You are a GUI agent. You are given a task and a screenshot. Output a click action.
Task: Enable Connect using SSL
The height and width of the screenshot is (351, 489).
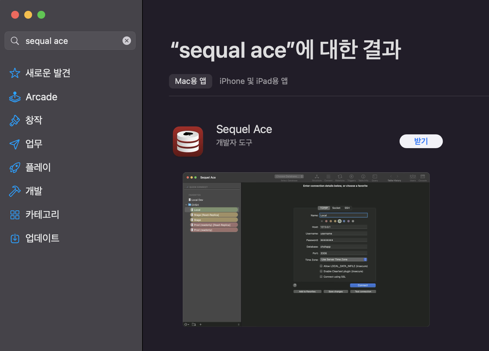(321, 277)
